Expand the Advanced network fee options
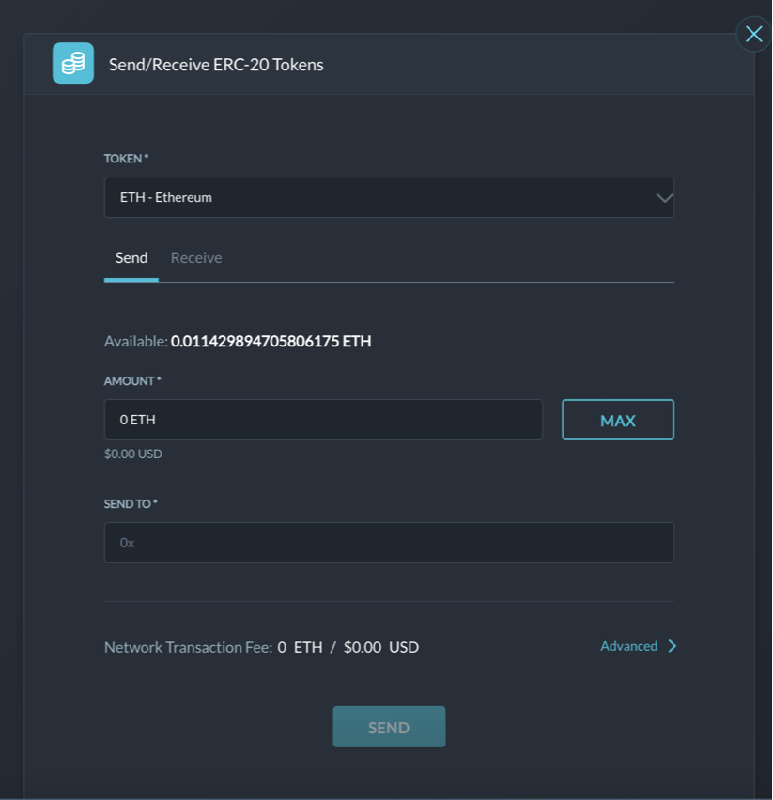 639,646
